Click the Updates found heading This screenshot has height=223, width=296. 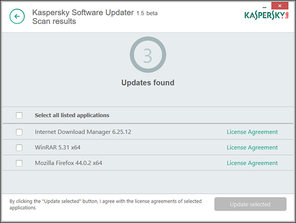148,83
